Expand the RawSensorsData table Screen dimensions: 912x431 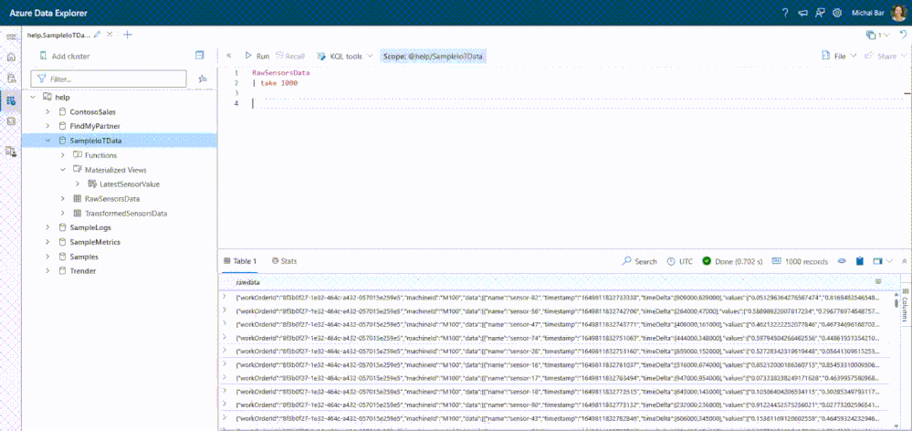[x=63, y=198]
